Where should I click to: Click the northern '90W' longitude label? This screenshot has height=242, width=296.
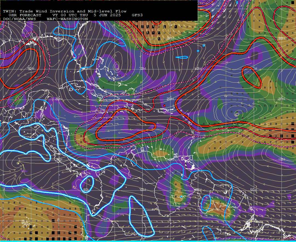click(x=31, y=69)
